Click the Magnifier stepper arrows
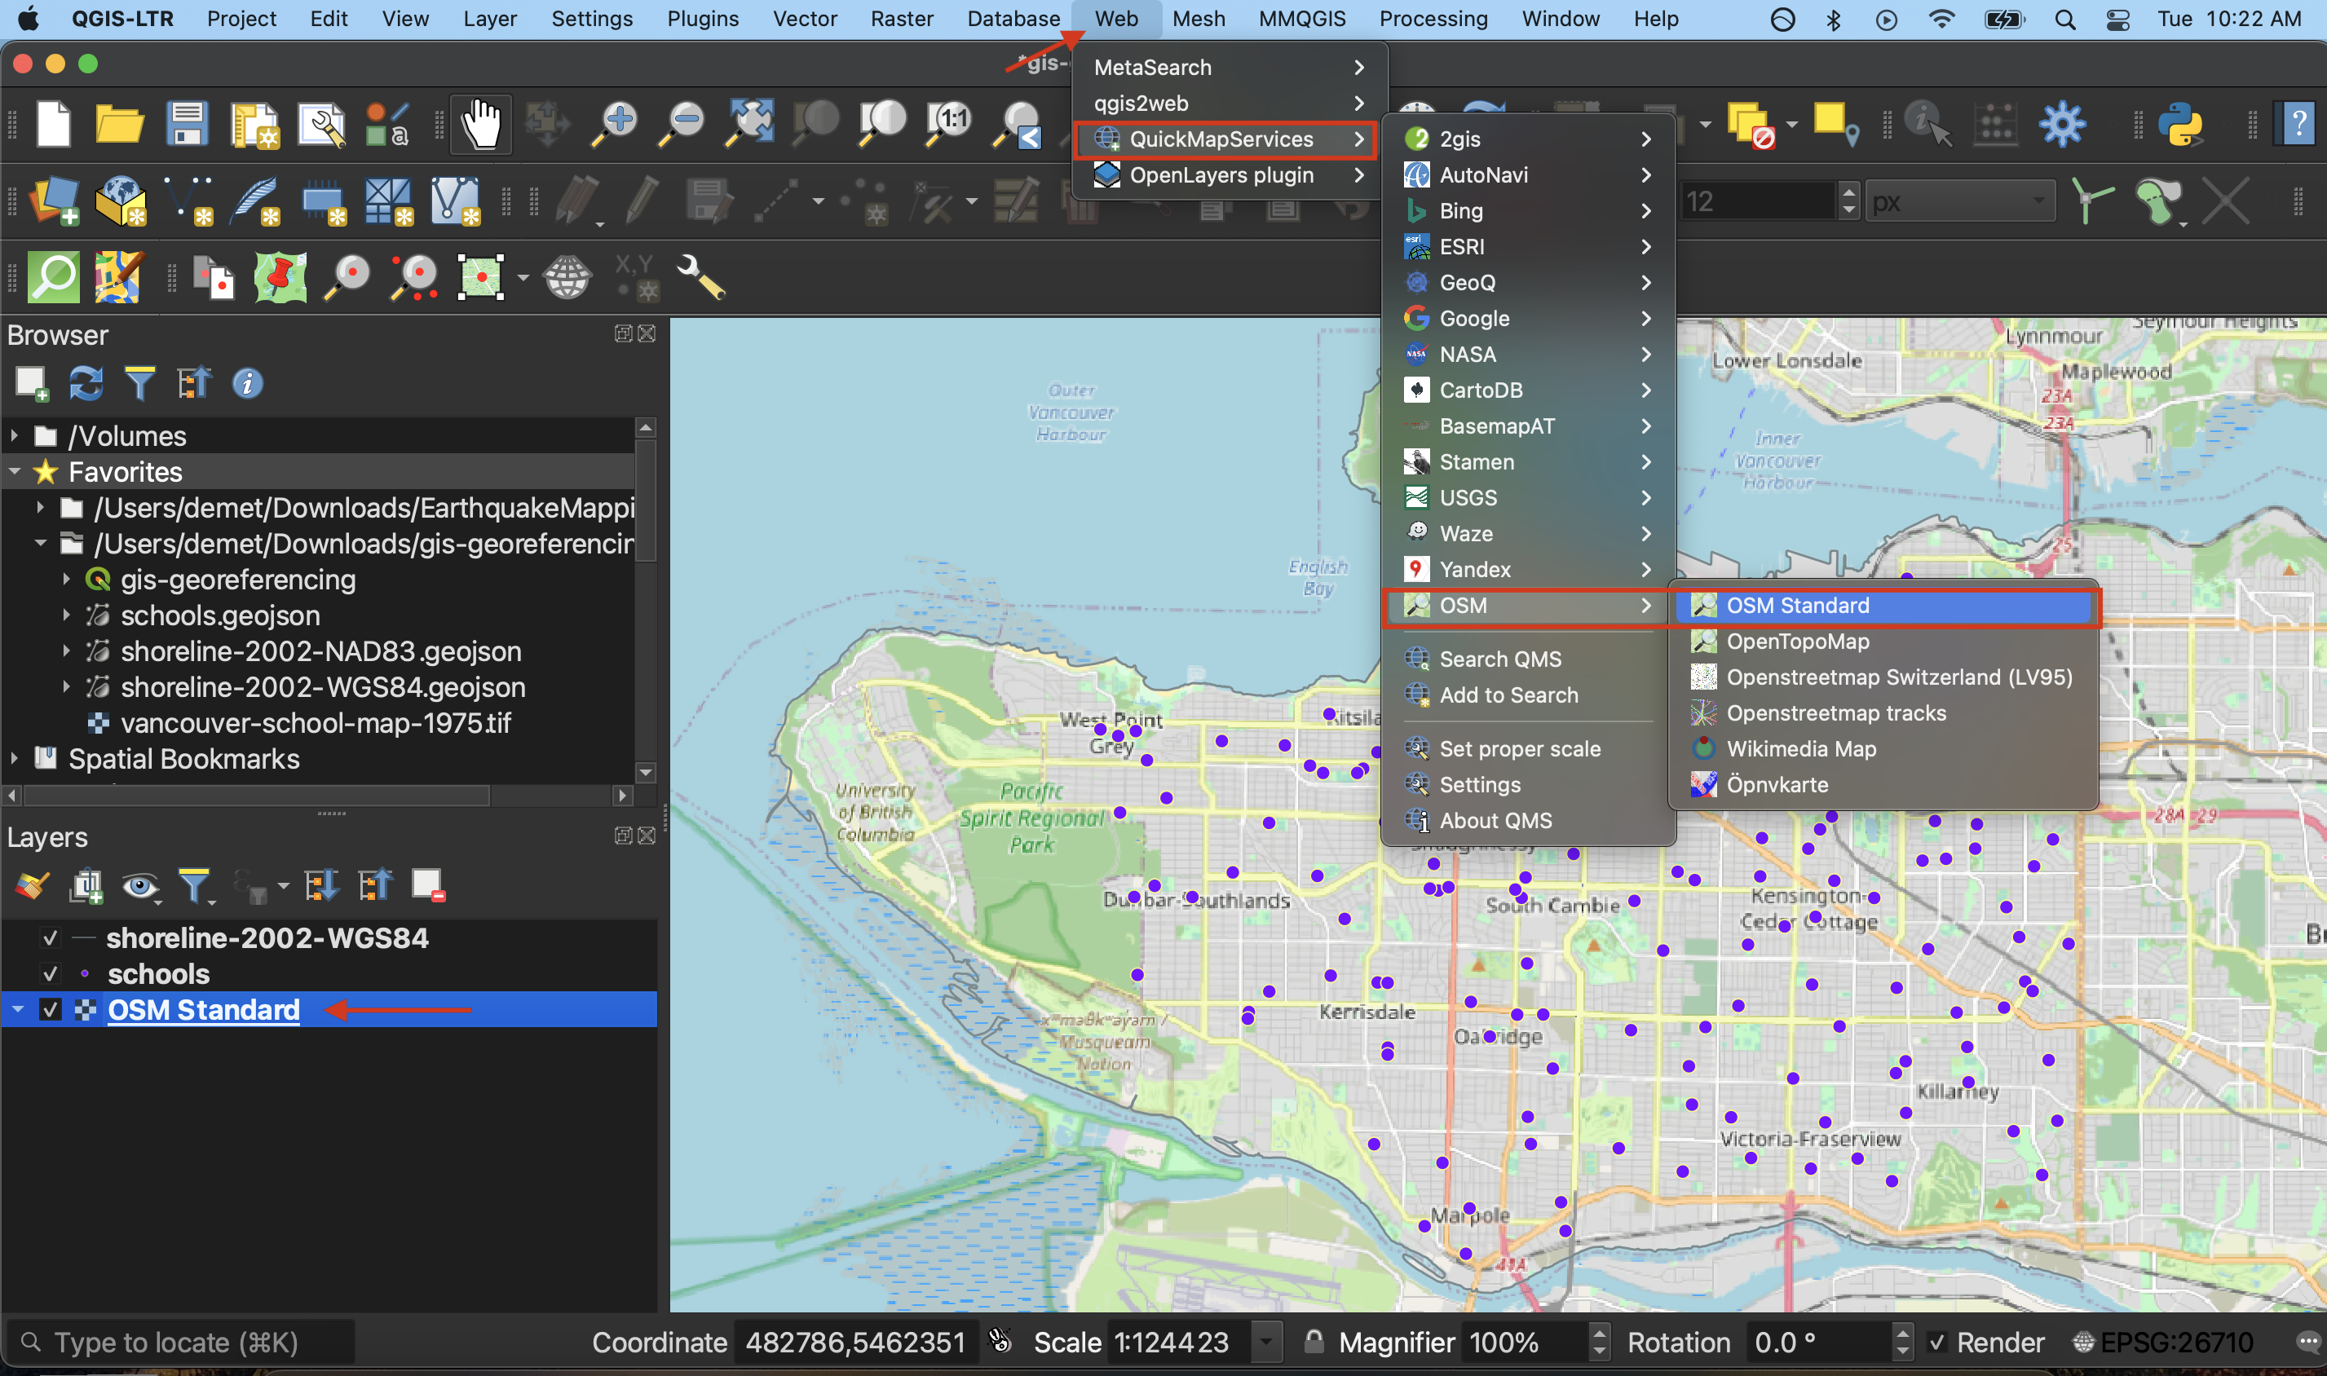Viewport: 2327px width, 1376px height. [1599, 1342]
